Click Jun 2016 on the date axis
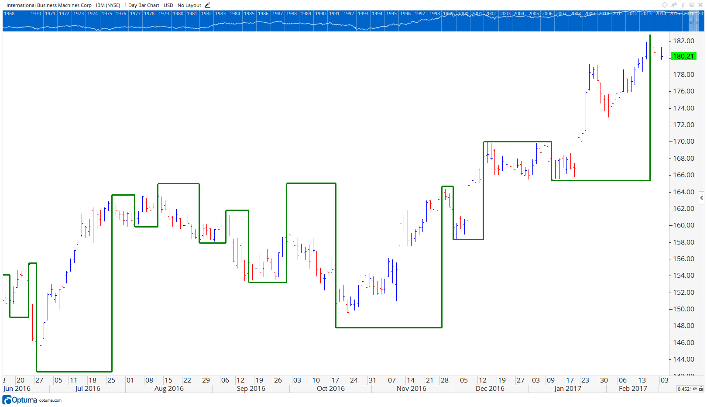 17,389
